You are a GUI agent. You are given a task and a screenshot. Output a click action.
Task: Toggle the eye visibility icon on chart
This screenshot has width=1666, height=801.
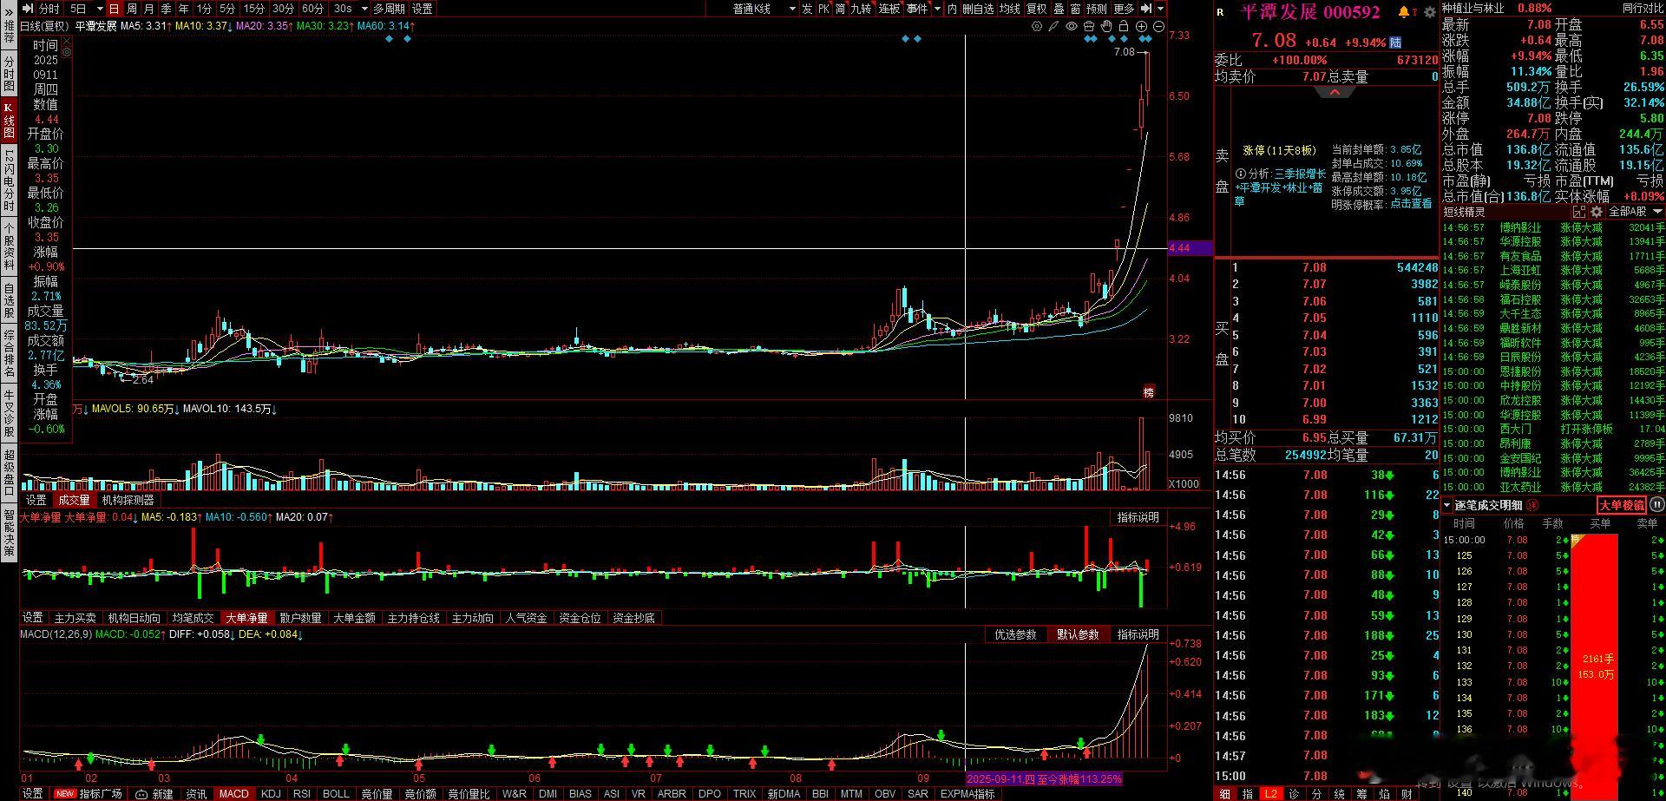click(1072, 27)
